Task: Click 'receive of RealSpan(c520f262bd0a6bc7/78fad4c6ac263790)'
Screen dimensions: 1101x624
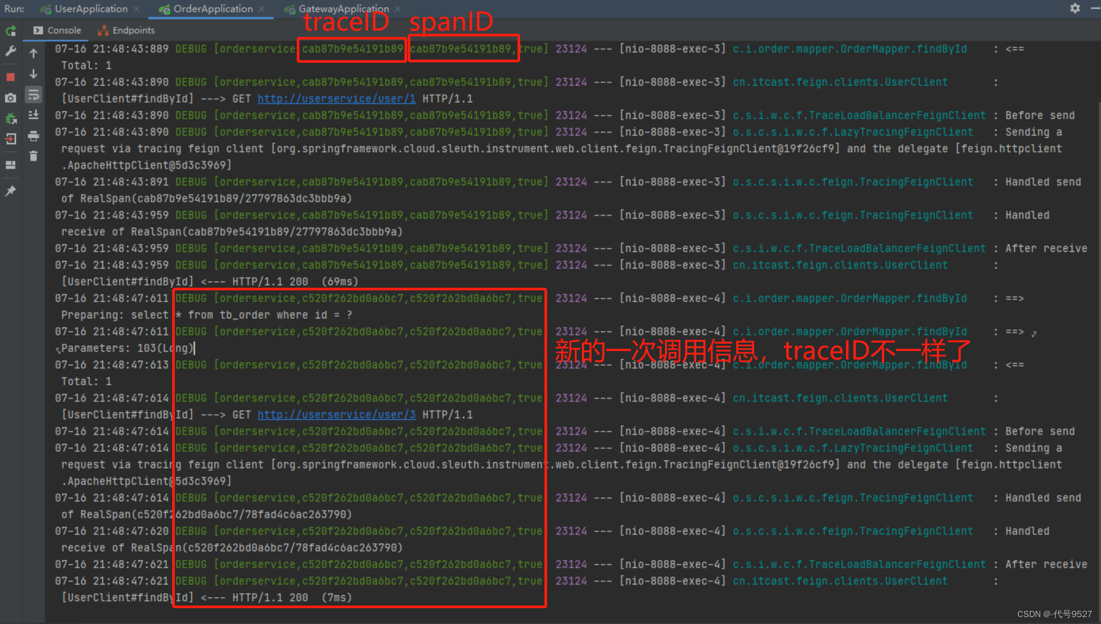Action: click(x=232, y=547)
